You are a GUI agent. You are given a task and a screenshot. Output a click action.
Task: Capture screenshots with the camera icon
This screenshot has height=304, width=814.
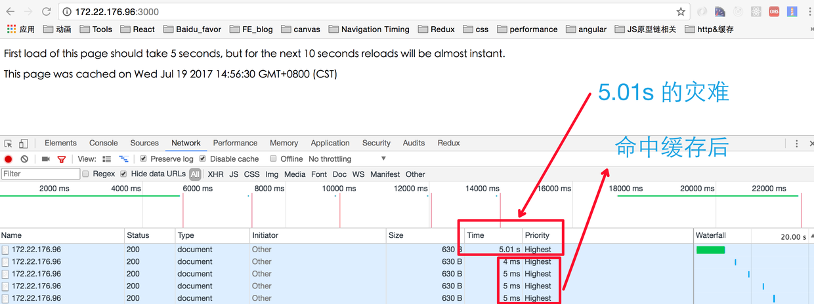(x=46, y=159)
